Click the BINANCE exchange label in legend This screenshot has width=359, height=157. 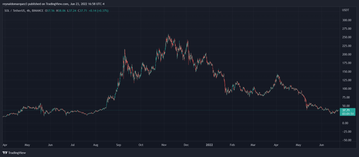37,11
